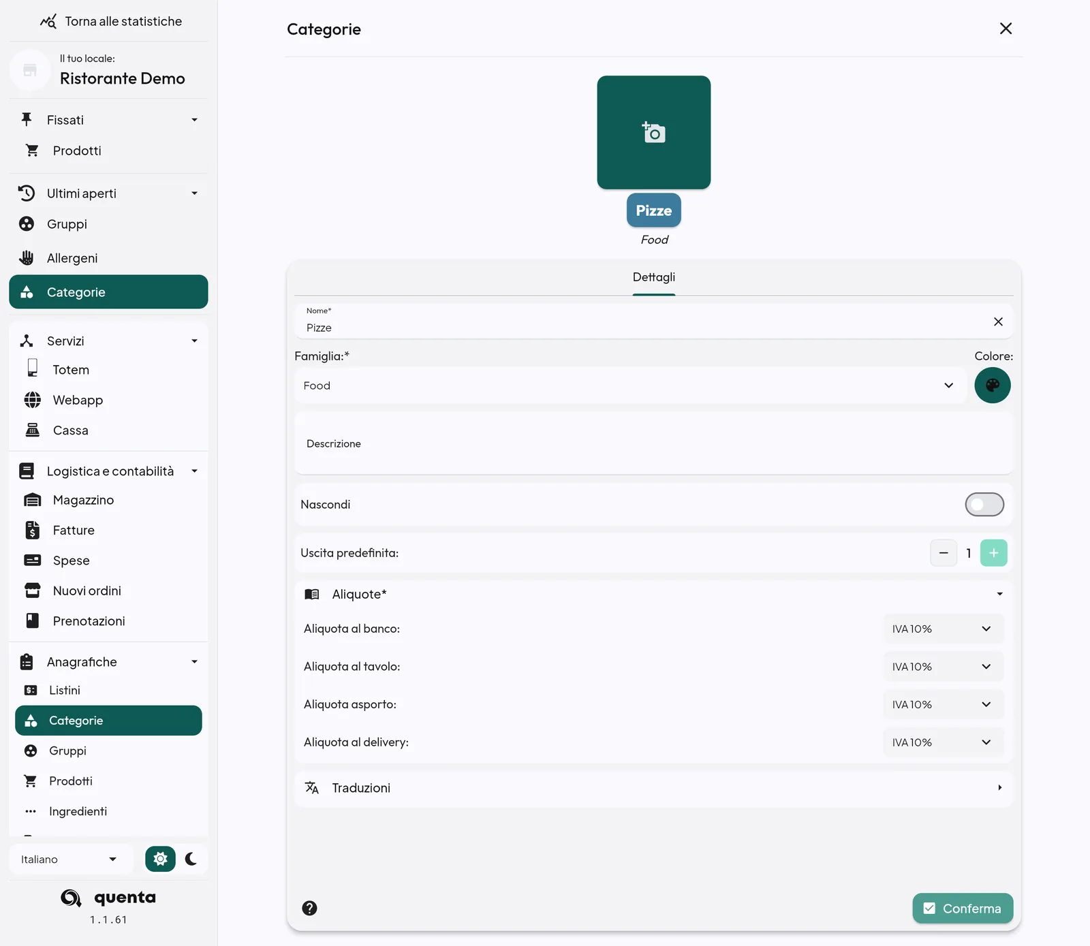Click the Prenotazioni book icon

click(x=32, y=620)
